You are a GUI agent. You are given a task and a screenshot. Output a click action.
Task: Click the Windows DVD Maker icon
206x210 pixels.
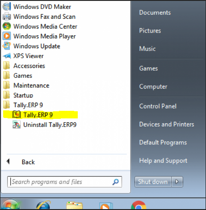coord(7,7)
